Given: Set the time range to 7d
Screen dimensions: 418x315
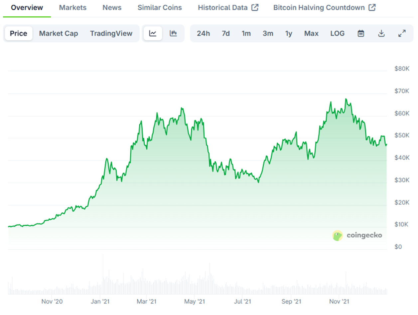Looking at the screenshot, I should click(226, 33).
